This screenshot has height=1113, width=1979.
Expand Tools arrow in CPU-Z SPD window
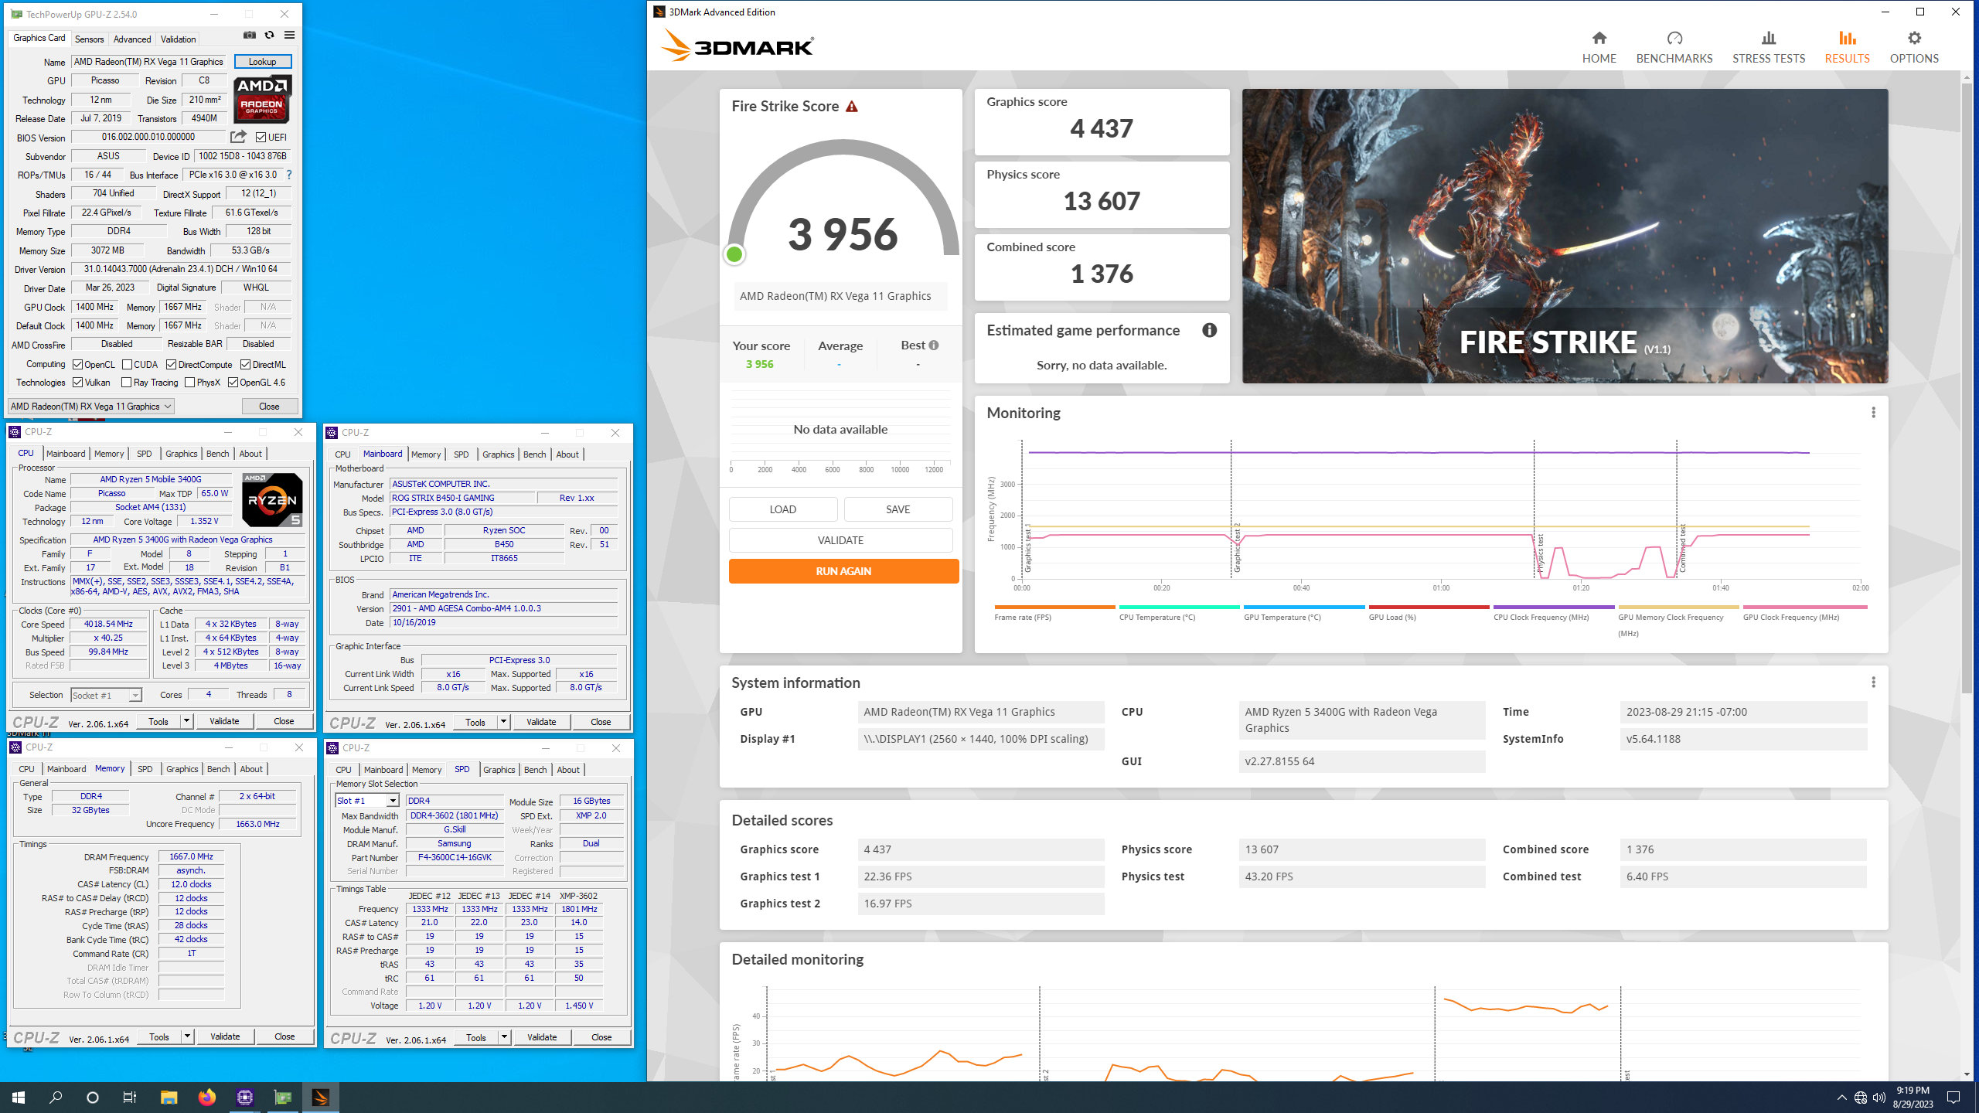point(504,1037)
